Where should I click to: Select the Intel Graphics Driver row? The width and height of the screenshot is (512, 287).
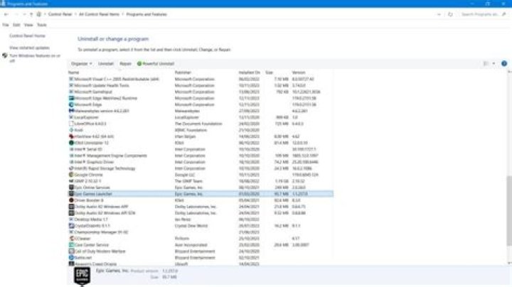201,162
